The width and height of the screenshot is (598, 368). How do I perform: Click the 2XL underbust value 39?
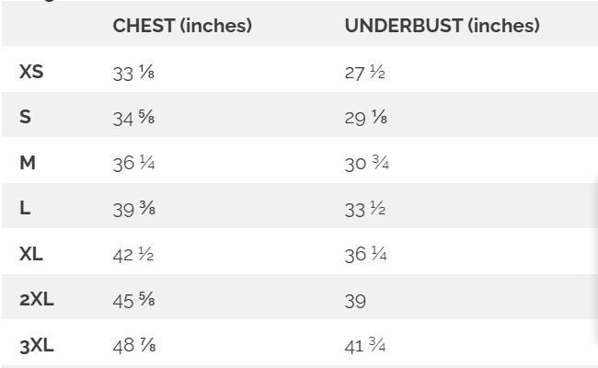(x=355, y=301)
